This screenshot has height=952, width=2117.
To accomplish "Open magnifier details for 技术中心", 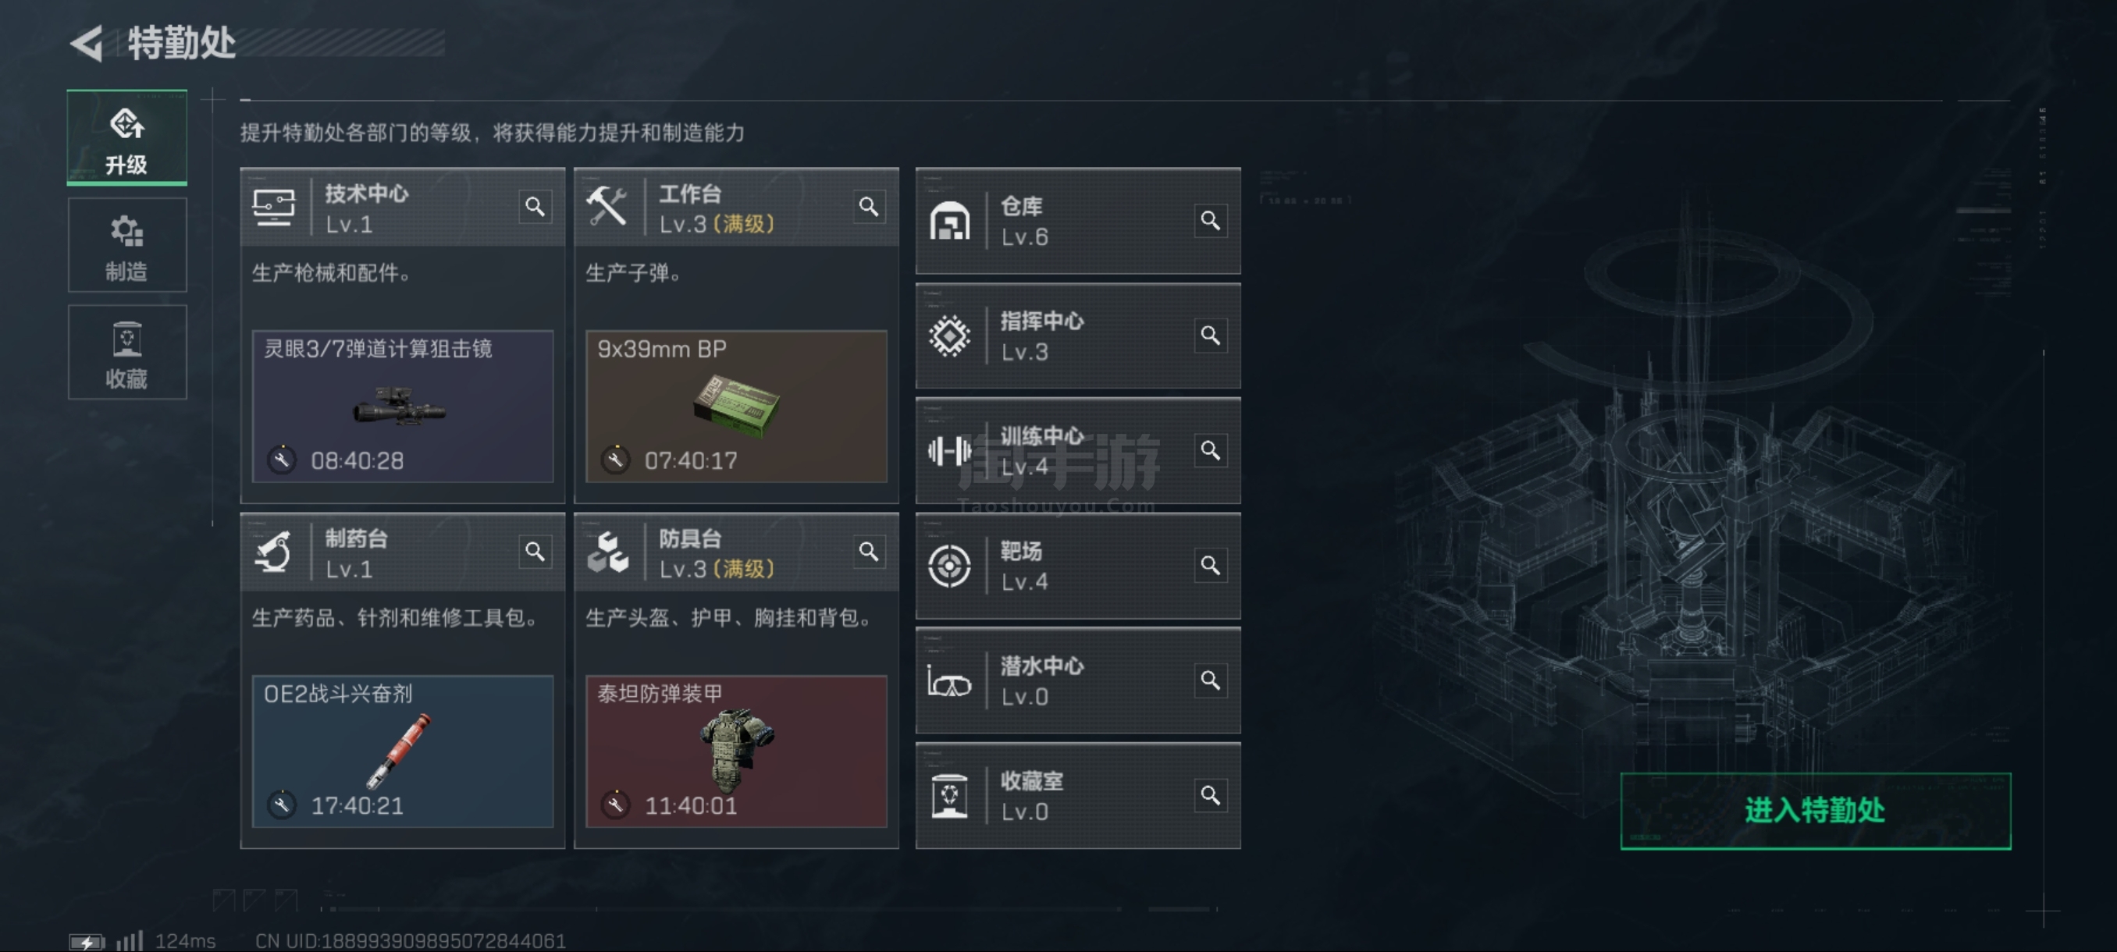I will pos(535,207).
